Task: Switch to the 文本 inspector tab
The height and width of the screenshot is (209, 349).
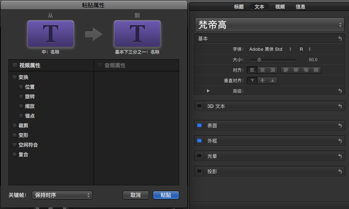Action: point(259,7)
